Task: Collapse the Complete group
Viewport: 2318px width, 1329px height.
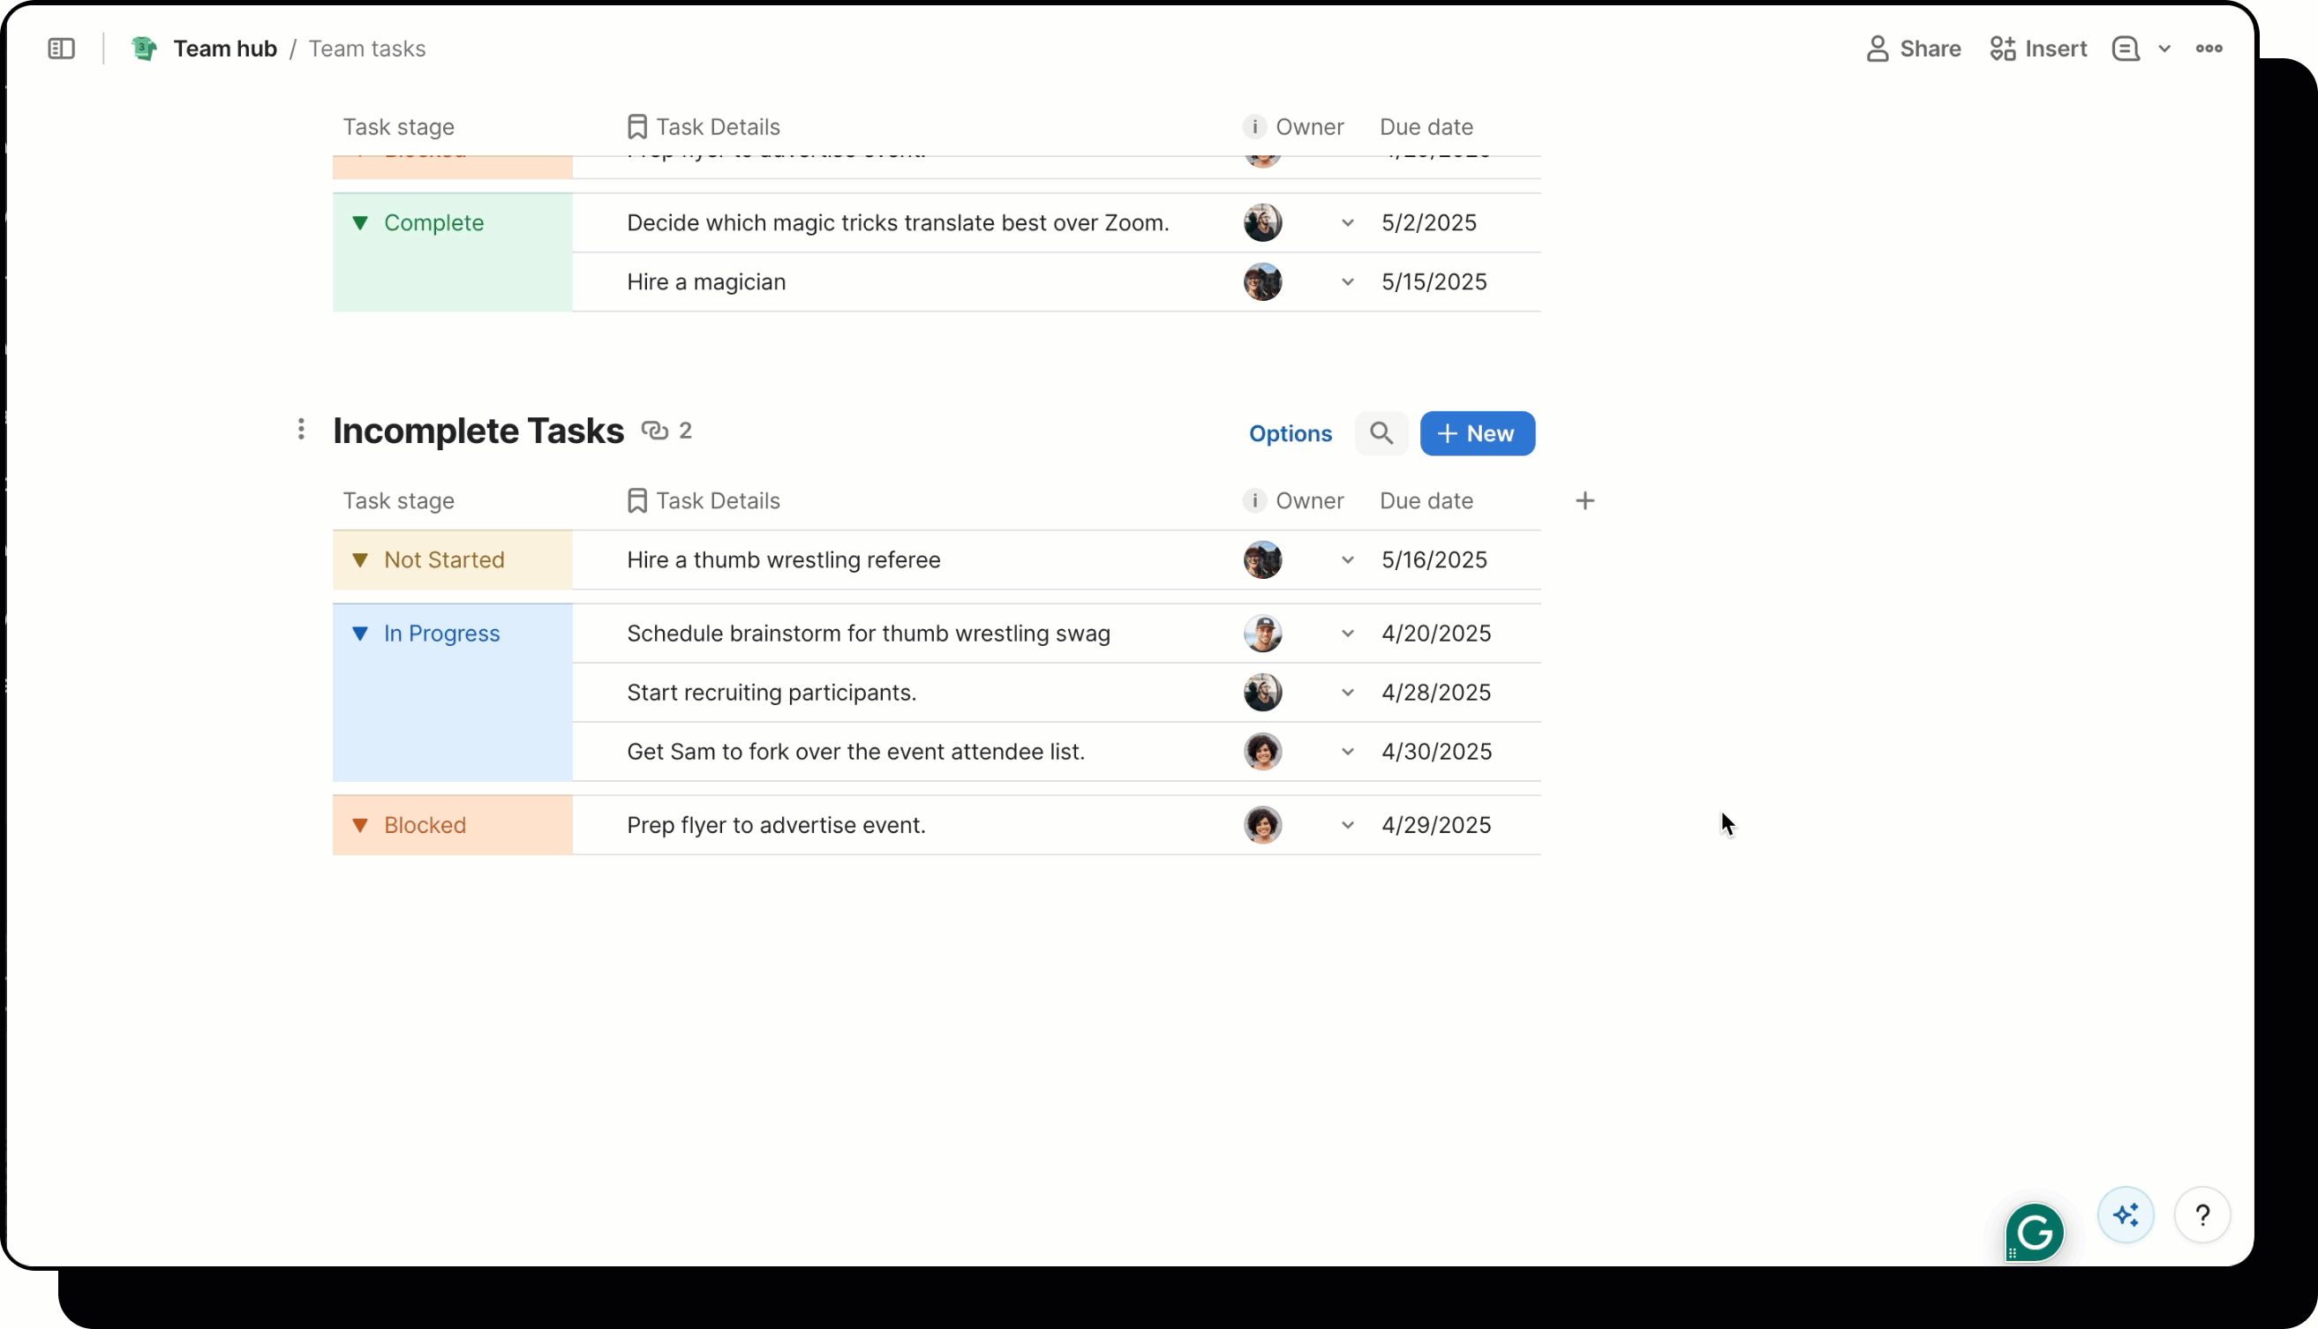Action: [361, 222]
